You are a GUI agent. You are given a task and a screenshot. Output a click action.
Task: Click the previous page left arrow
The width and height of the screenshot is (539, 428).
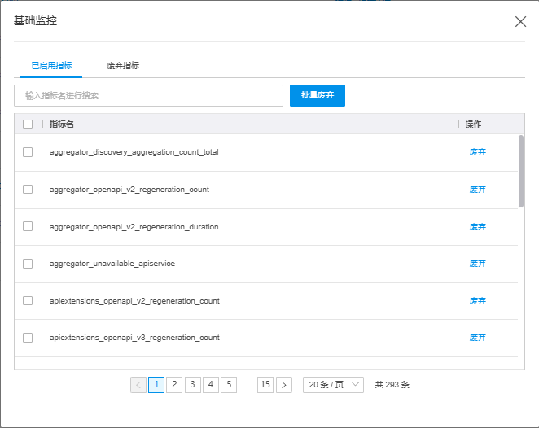[x=138, y=385]
